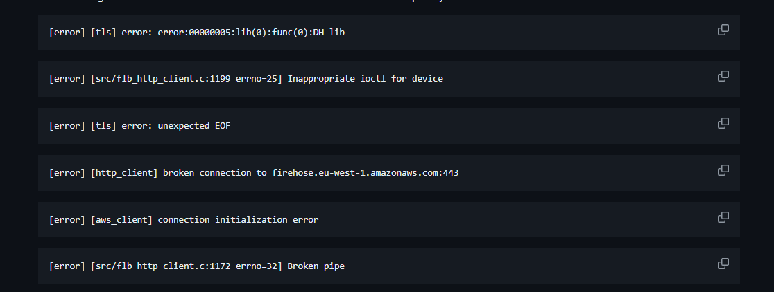This screenshot has width=774, height=292.
Task: Click the error:00000005:lib(0):func(0) text
Action: 233,33
